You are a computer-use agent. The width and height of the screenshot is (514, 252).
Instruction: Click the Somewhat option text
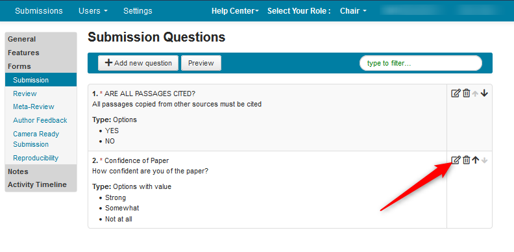coord(122,208)
